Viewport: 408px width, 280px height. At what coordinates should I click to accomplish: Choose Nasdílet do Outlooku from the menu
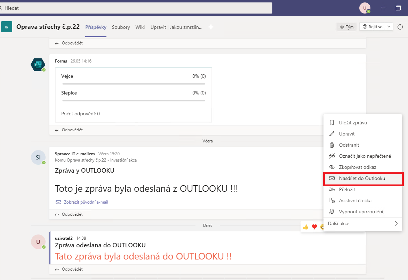(363, 179)
